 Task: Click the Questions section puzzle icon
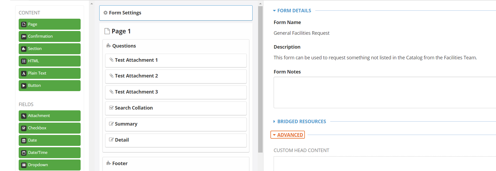pos(109,46)
